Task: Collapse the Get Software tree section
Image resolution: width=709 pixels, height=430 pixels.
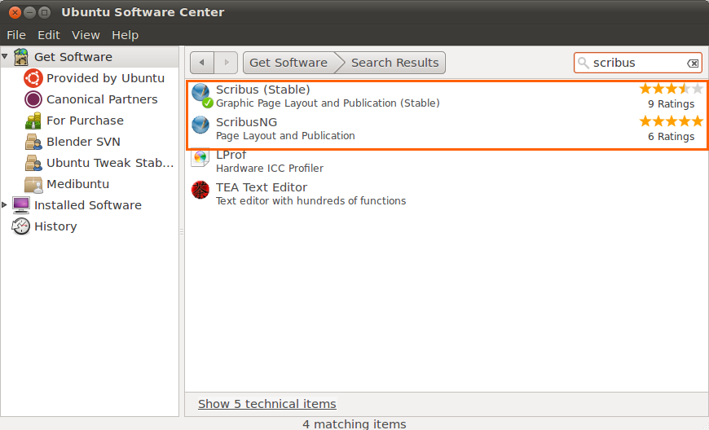Action: (5, 56)
